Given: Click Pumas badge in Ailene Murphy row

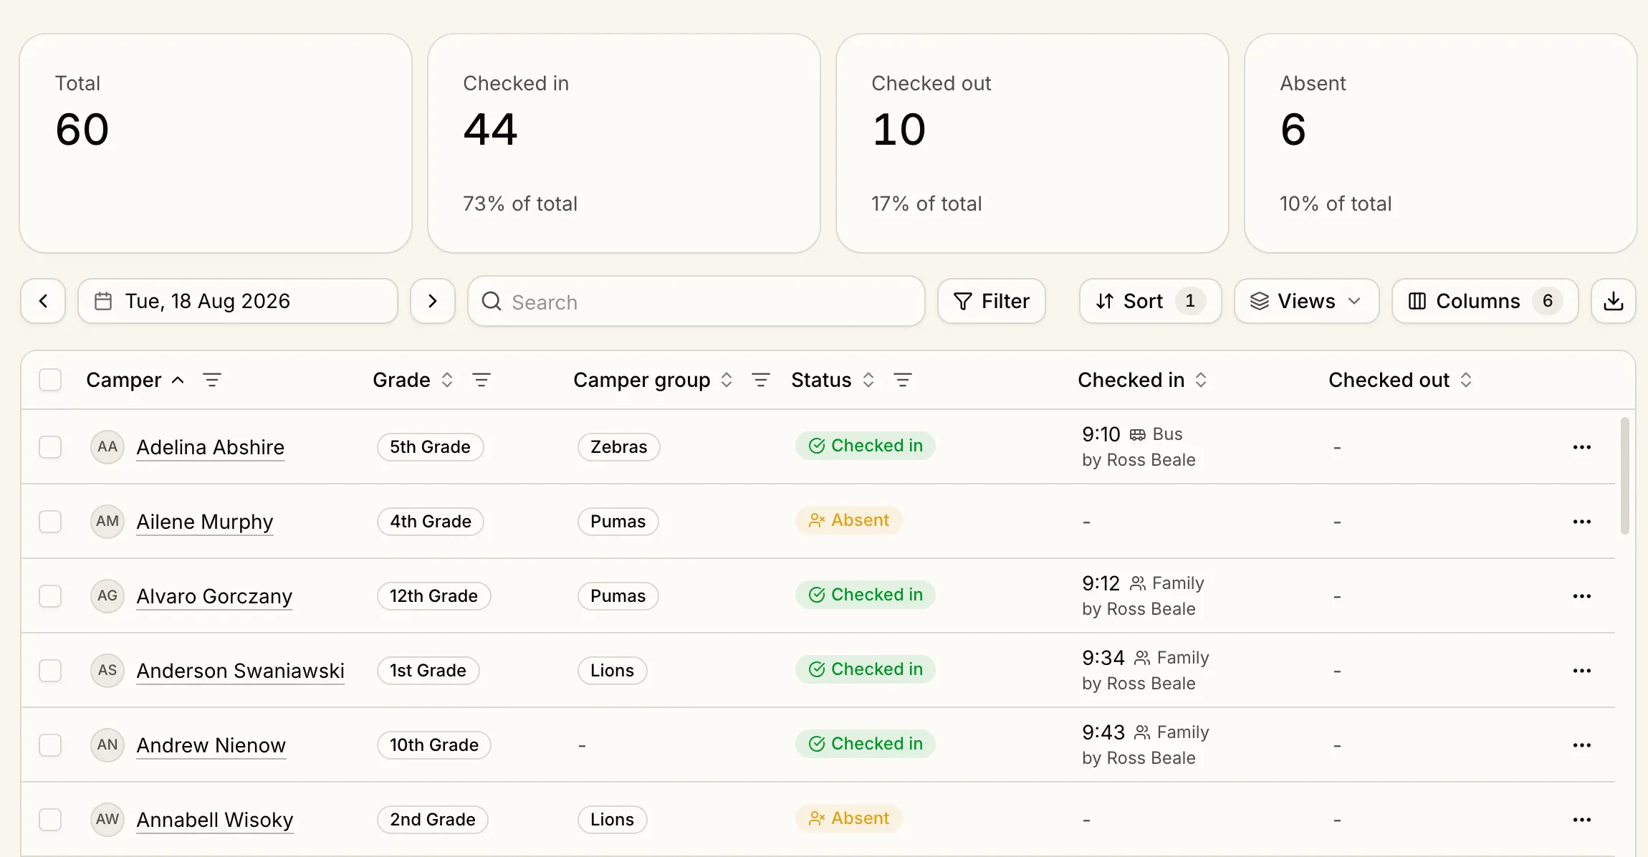Looking at the screenshot, I should [x=618, y=522].
